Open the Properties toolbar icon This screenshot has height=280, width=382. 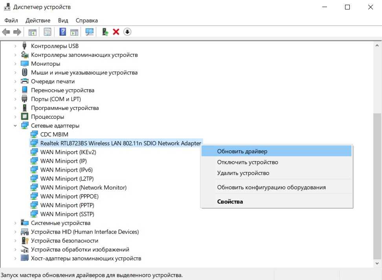point(48,32)
